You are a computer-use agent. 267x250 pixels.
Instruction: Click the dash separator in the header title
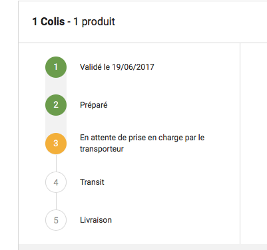click(69, 23)
